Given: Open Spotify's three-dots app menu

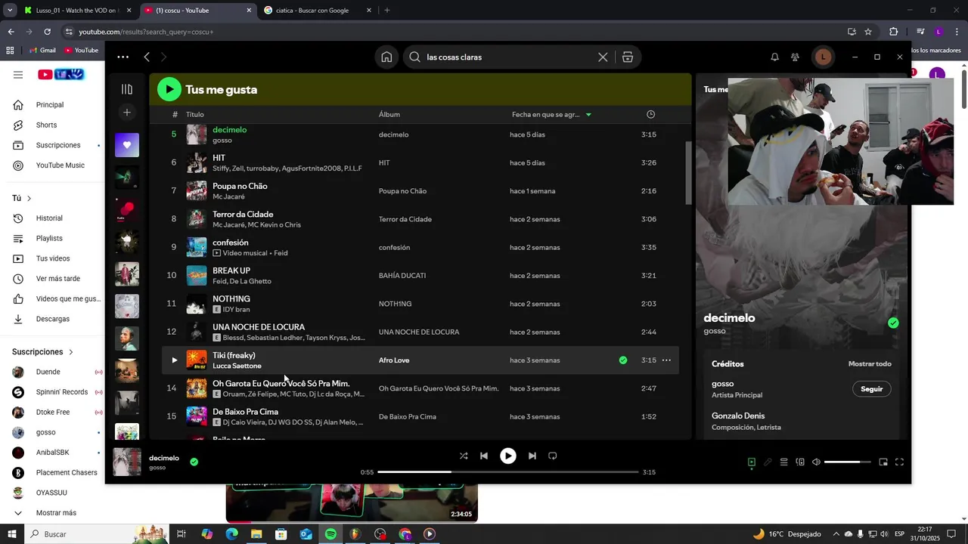Looking at the screenshot, I should click(x=123, y=57).
